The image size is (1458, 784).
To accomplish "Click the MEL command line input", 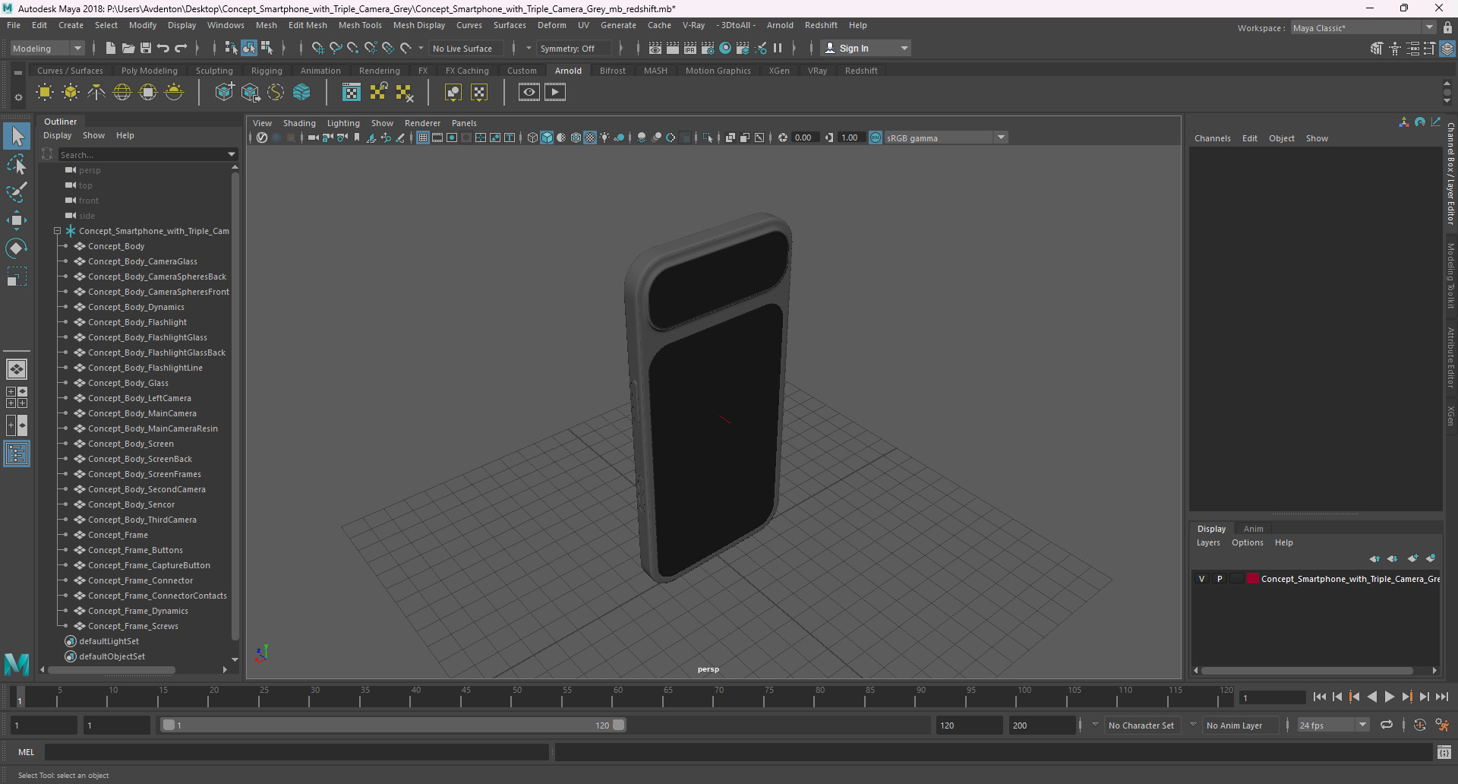I will tap(297, 752).
